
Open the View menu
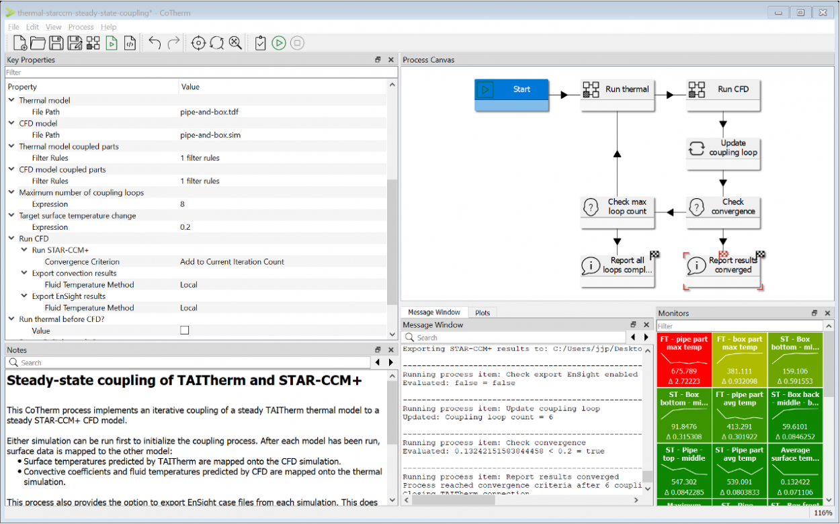point(54,27)
